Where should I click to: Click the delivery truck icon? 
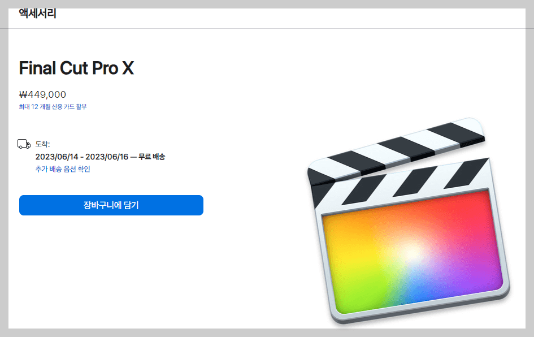[x=24, y=144]
